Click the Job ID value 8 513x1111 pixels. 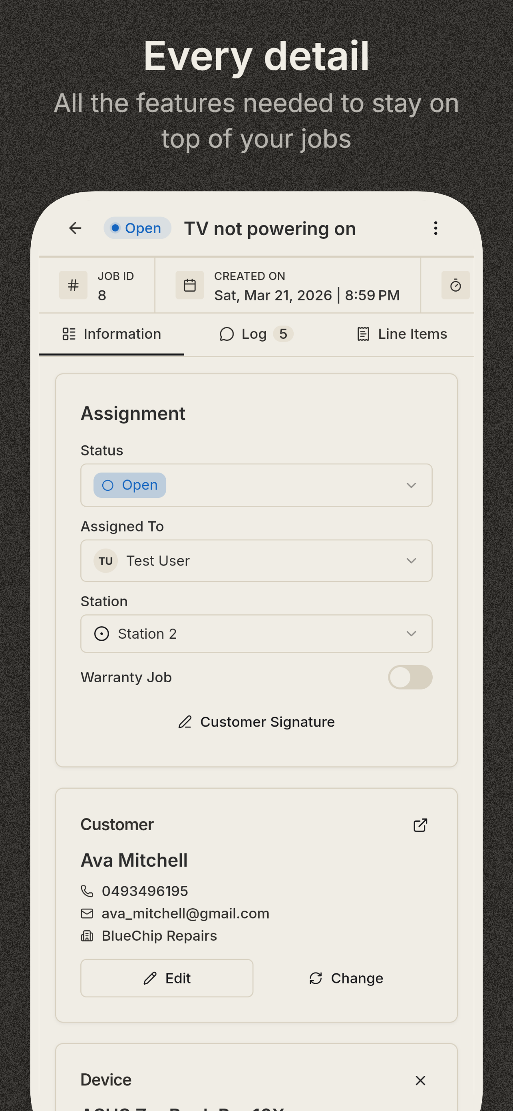101,296
